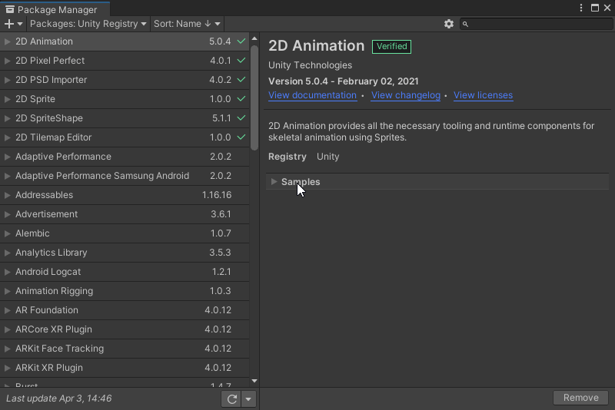Screen dimensions: 615x410
Task: Select the ARCore XR Plugin package
Action: pos(125,329)
